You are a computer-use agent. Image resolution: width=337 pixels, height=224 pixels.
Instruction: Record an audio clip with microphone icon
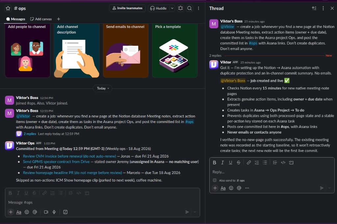54,212
